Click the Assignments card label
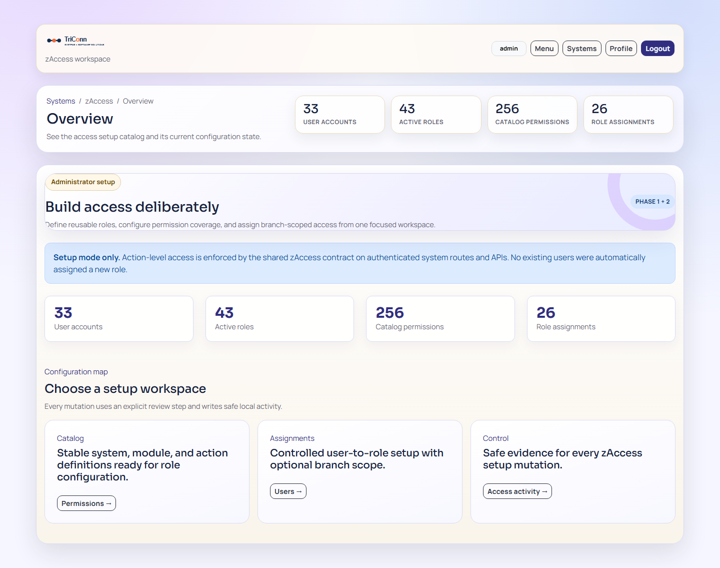This screenshot has width=720, height=568. [292, 438]
